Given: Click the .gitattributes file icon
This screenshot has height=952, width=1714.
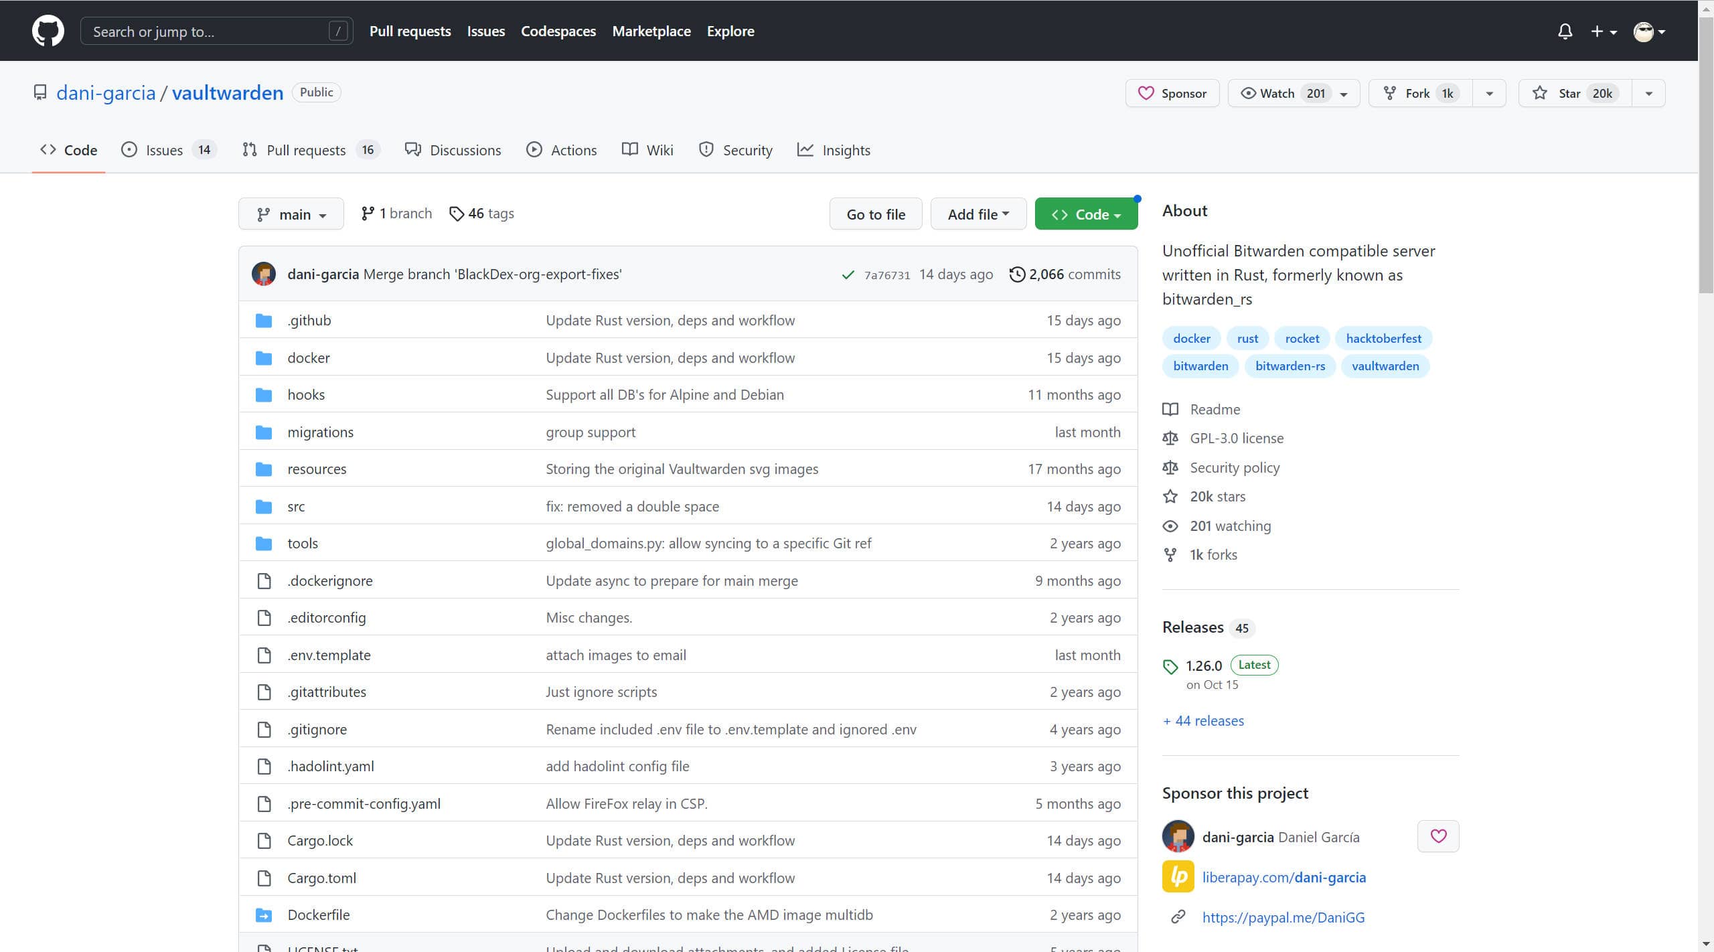Looking at the screenshot, I should tap(264, 692).
